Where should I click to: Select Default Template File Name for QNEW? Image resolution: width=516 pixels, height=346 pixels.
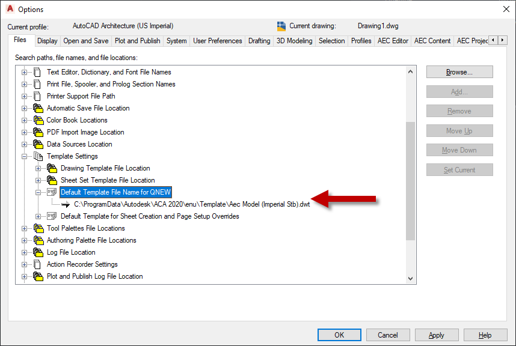(115, 192)
